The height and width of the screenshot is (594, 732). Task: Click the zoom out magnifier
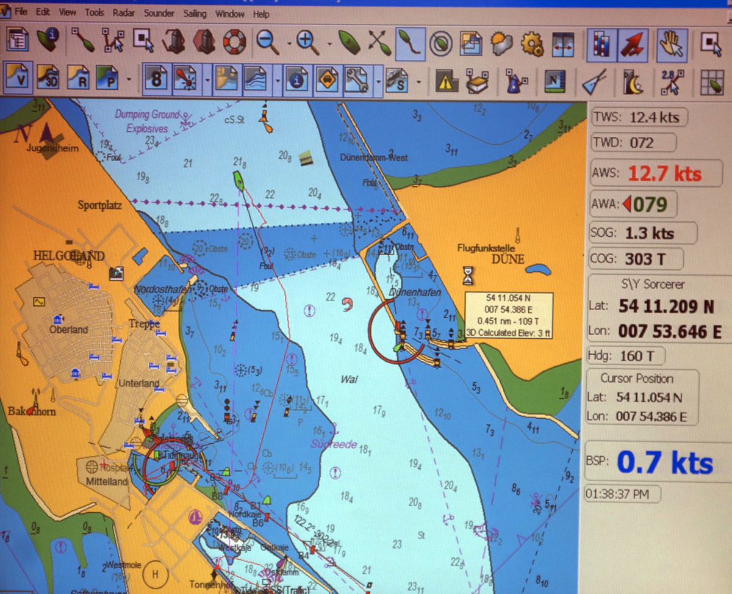267,42
